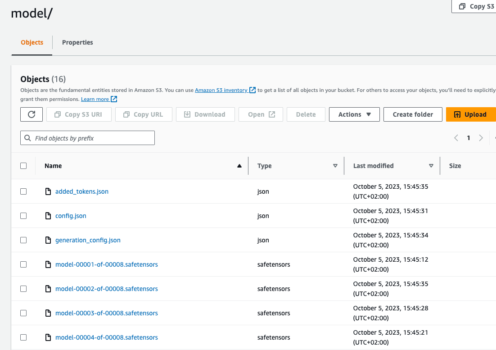
Task: Open the Amazon S3 inventory link
Action: [221, 90]
